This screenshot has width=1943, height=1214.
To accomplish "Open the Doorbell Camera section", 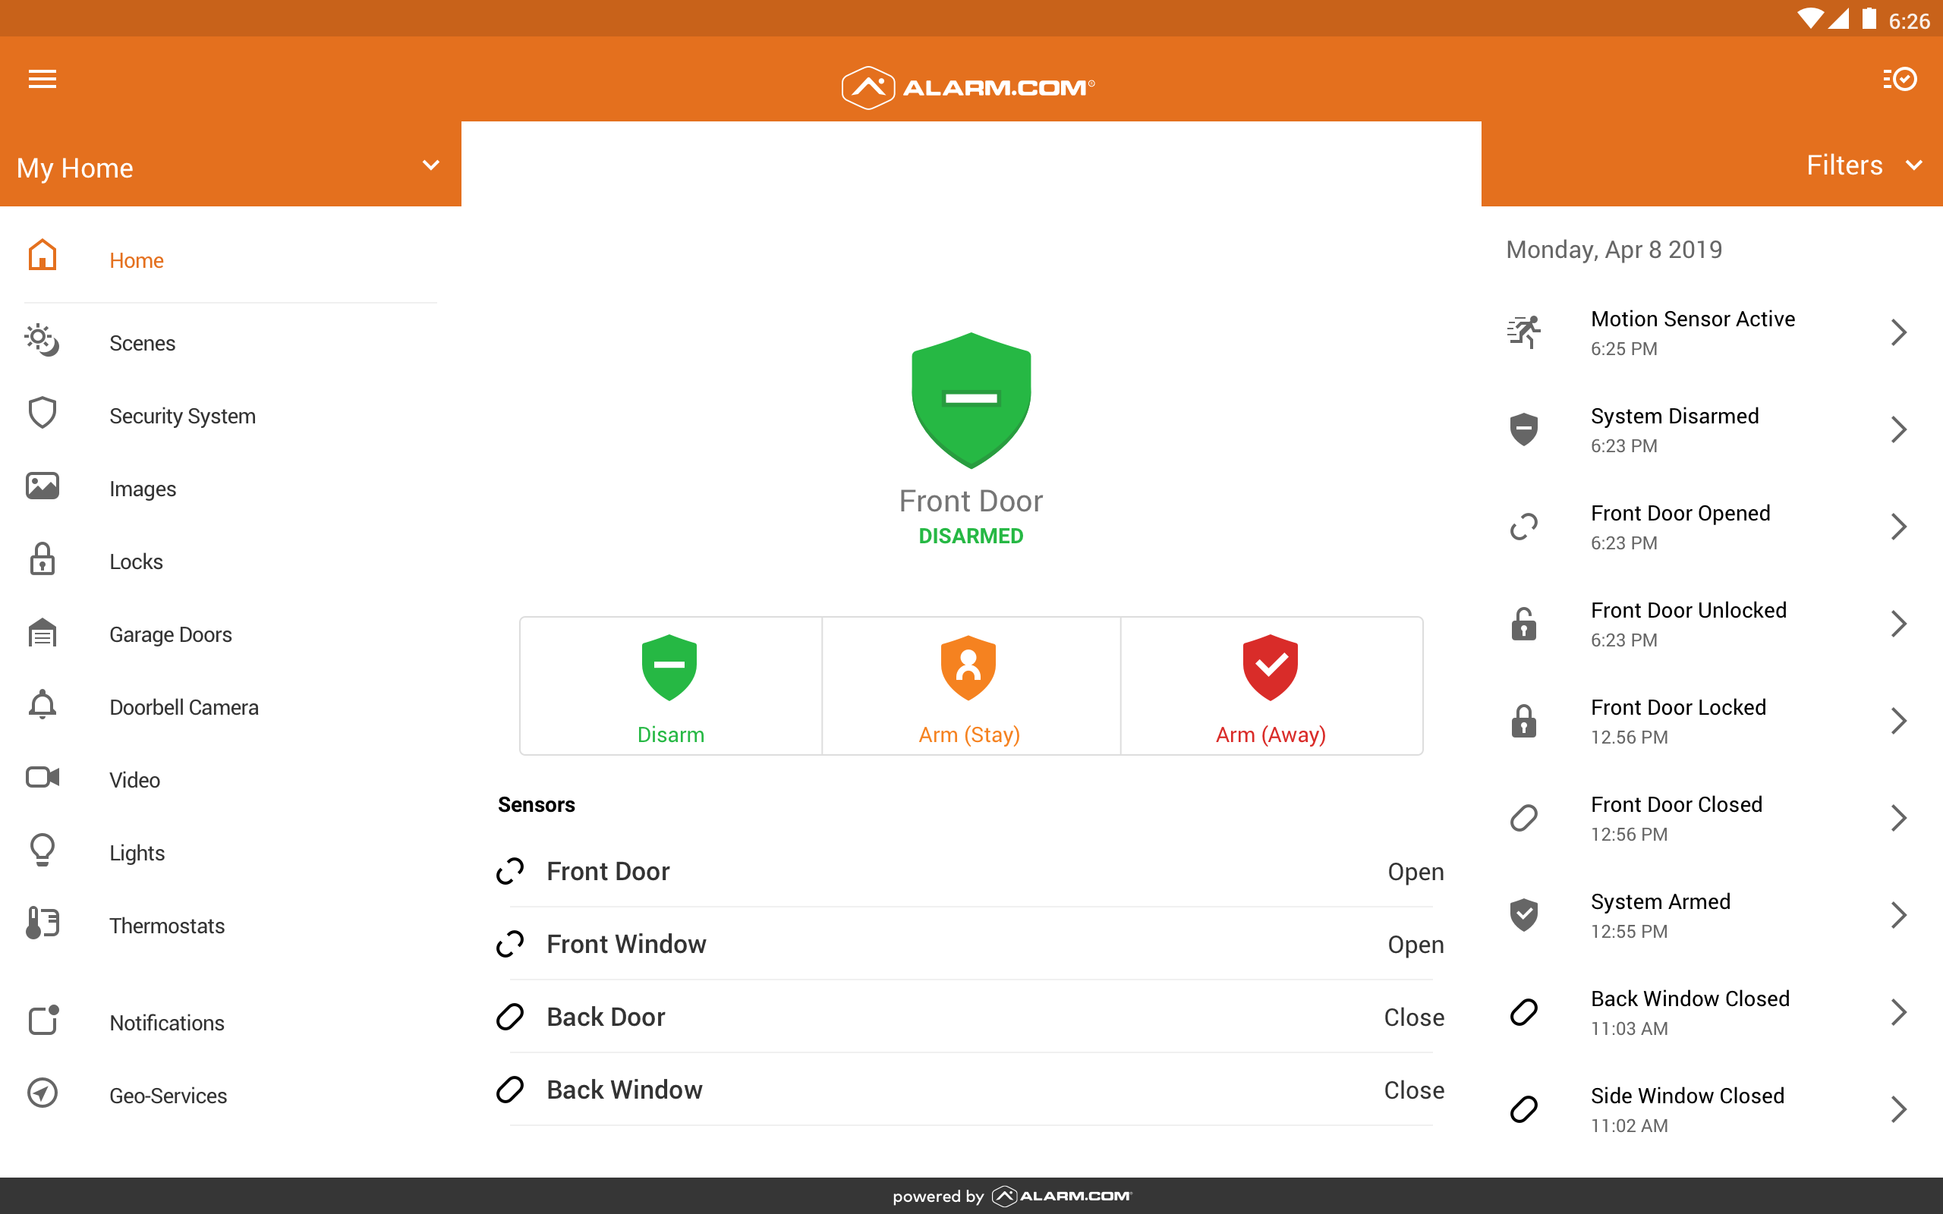I will click(x=184, y=706).
